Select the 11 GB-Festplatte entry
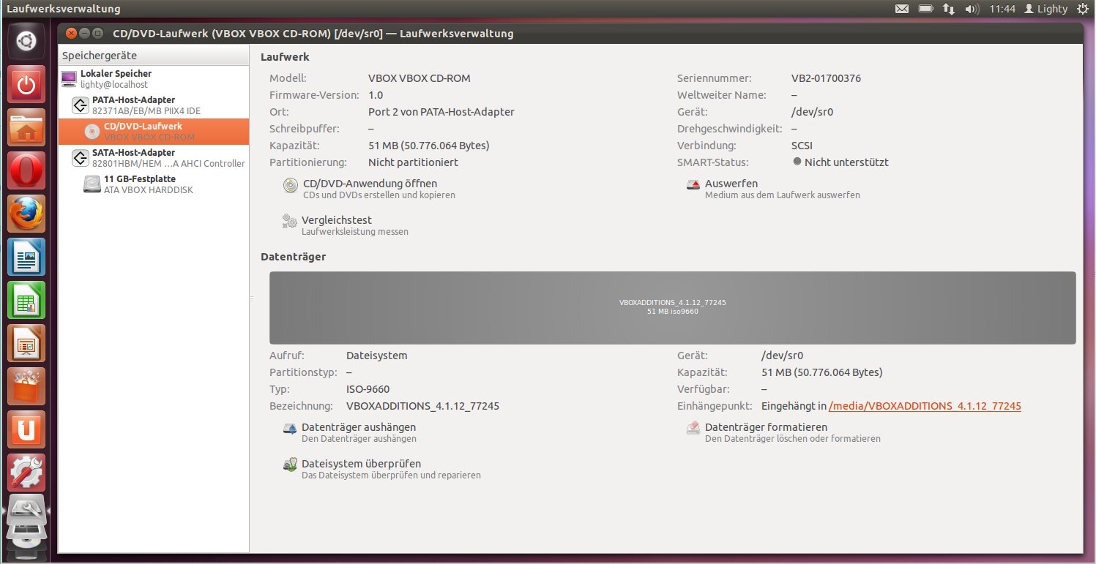 pos(154,184)
